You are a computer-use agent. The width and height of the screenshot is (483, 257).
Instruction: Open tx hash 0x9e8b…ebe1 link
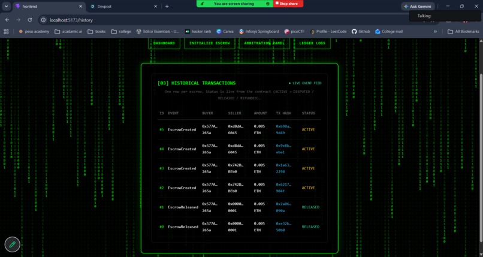(x=283, y=149)
